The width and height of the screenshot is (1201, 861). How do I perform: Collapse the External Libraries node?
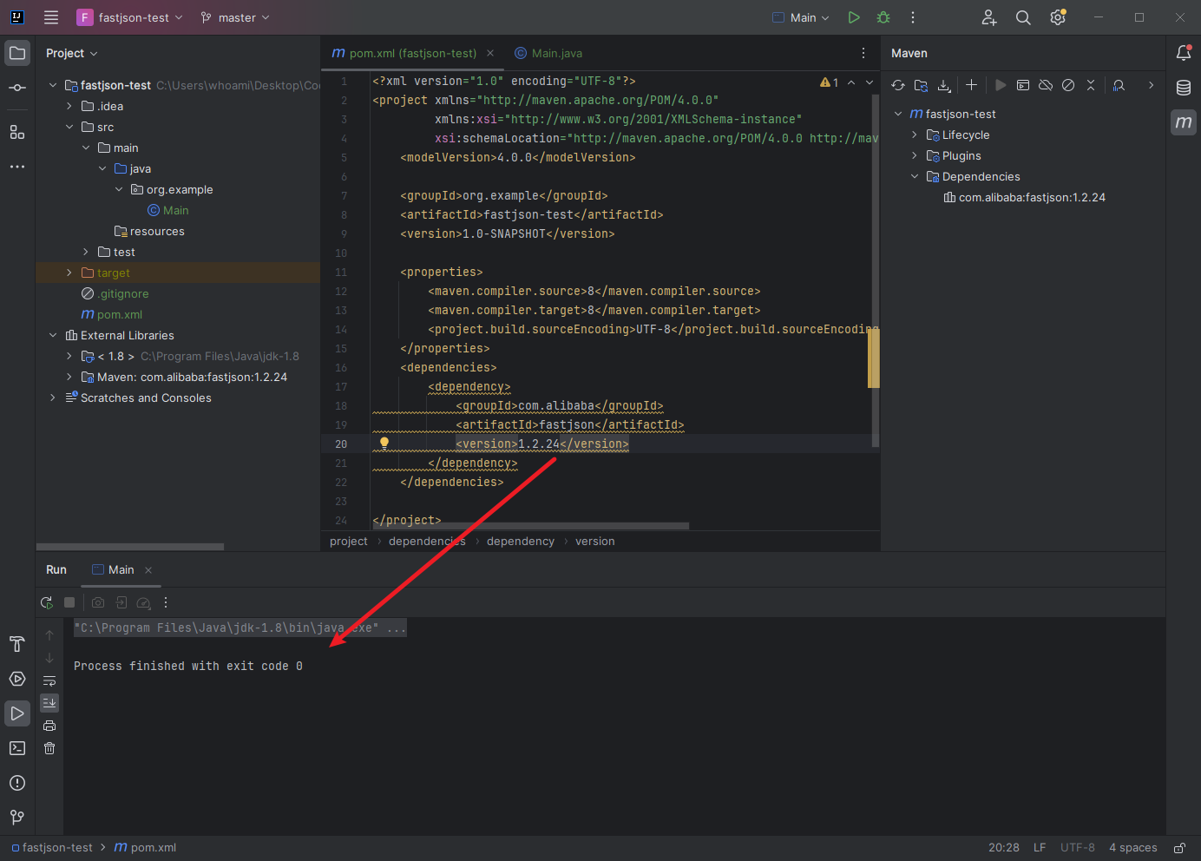coord(53,335)
